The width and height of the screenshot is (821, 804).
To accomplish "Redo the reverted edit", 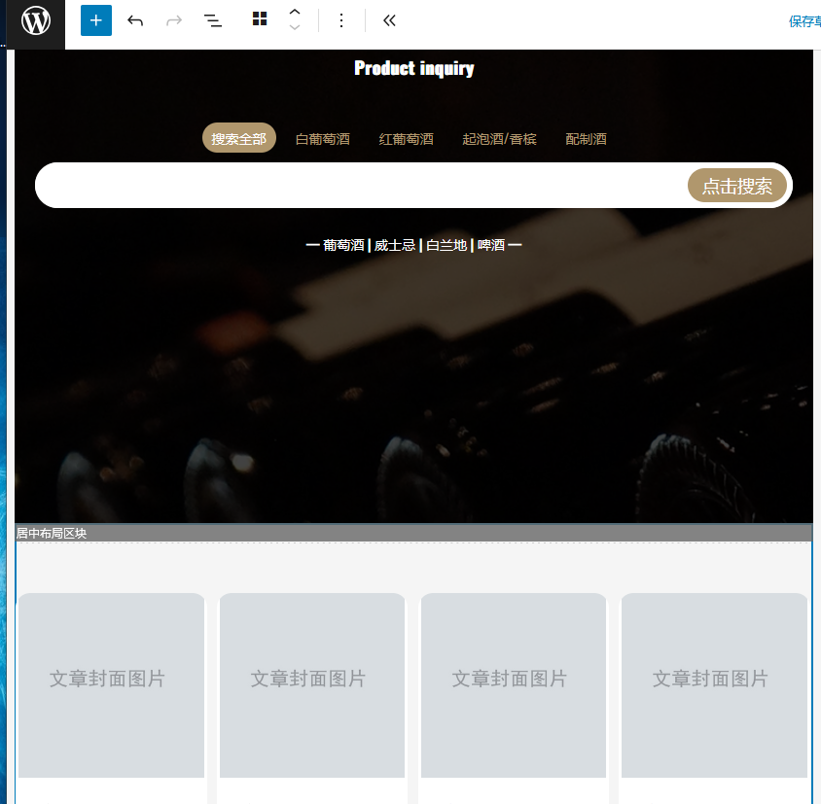I will 174,20.
